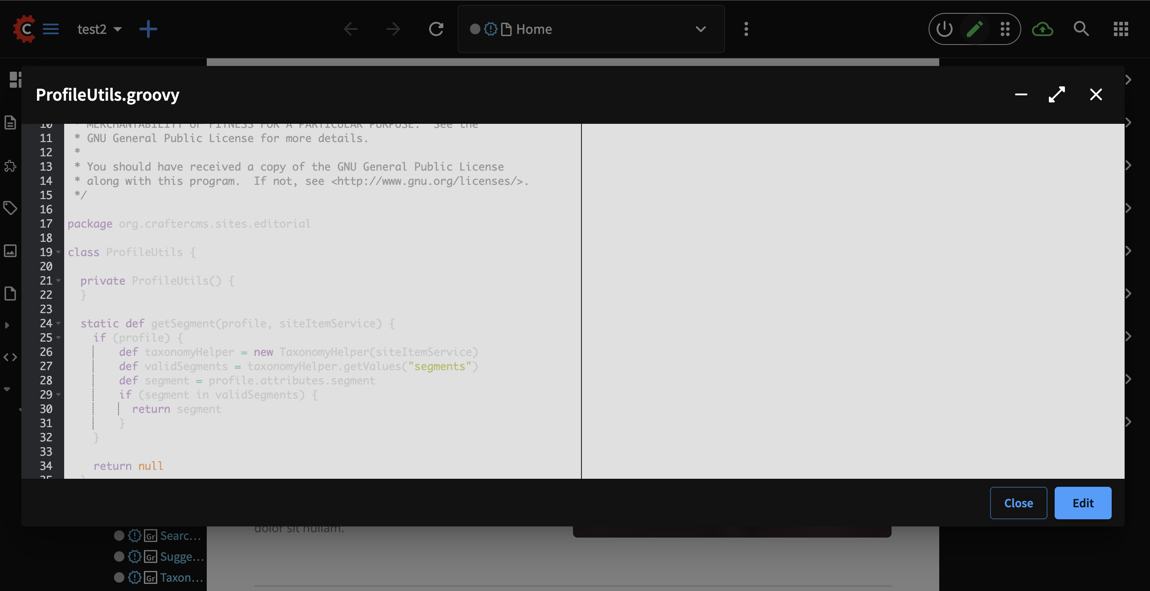This screenshot has height=591, width=1150.
Task: Click the Close button in the dialog footer
Action: click(x=1018, y=503)
